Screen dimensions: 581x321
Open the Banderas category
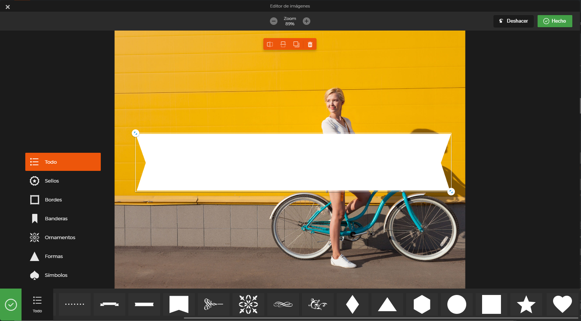point(63,218)
